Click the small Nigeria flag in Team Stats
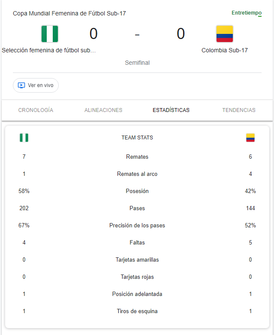Screen dimensions: 274x335 point(24,138)
